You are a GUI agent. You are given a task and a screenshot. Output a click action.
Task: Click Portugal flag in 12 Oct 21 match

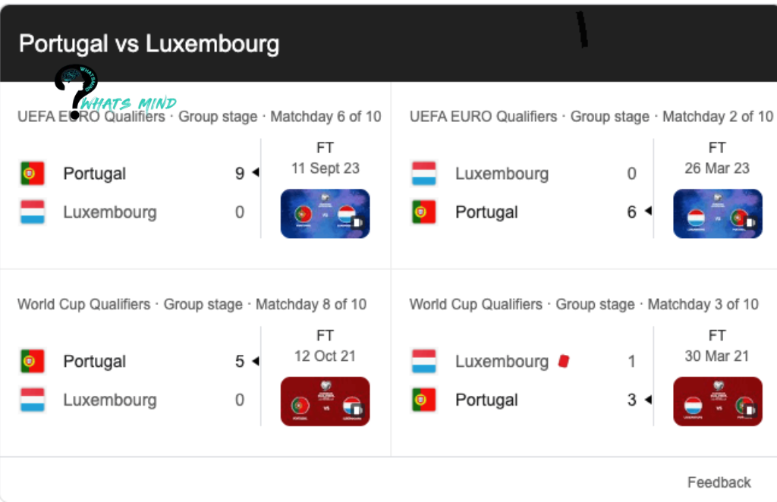(x=32, y=362)
